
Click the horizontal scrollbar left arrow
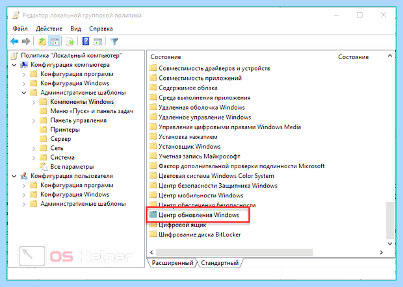(x=151, y=253)
